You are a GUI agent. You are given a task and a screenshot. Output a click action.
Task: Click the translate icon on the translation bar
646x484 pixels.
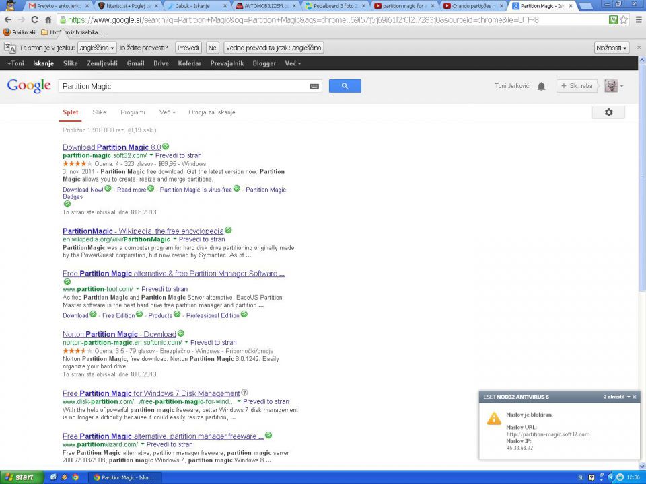tap(10, 48)
